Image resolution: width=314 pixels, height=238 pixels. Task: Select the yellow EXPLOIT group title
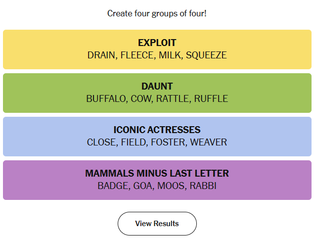(x=157, y=43)
